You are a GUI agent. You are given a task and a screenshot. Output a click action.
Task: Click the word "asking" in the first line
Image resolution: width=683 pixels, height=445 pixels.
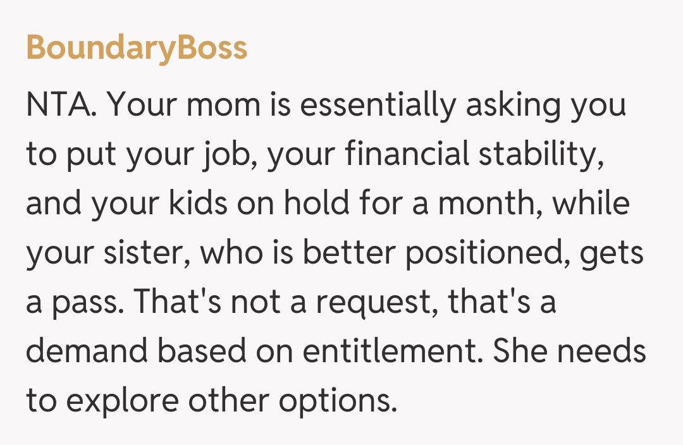click(x=514, y=106)
